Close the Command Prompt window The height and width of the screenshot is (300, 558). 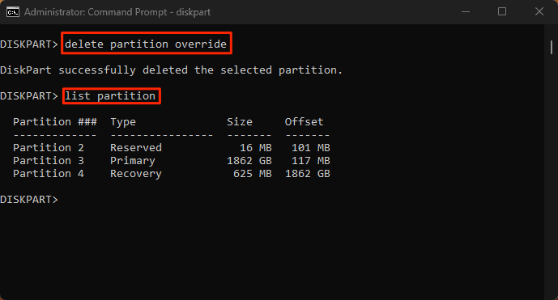(x=539, y=12)
